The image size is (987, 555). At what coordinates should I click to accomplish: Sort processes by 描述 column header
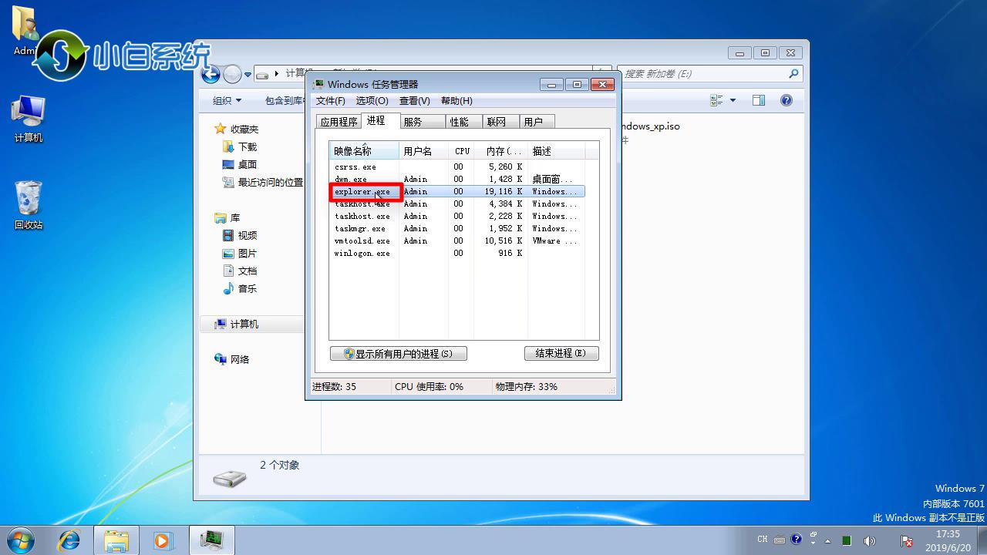click(x=556, y=151)
